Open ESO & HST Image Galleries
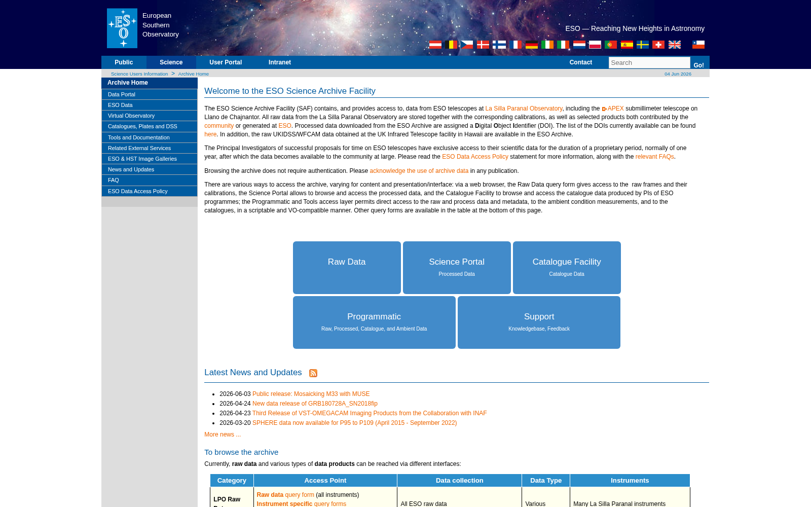 point(150,159)
